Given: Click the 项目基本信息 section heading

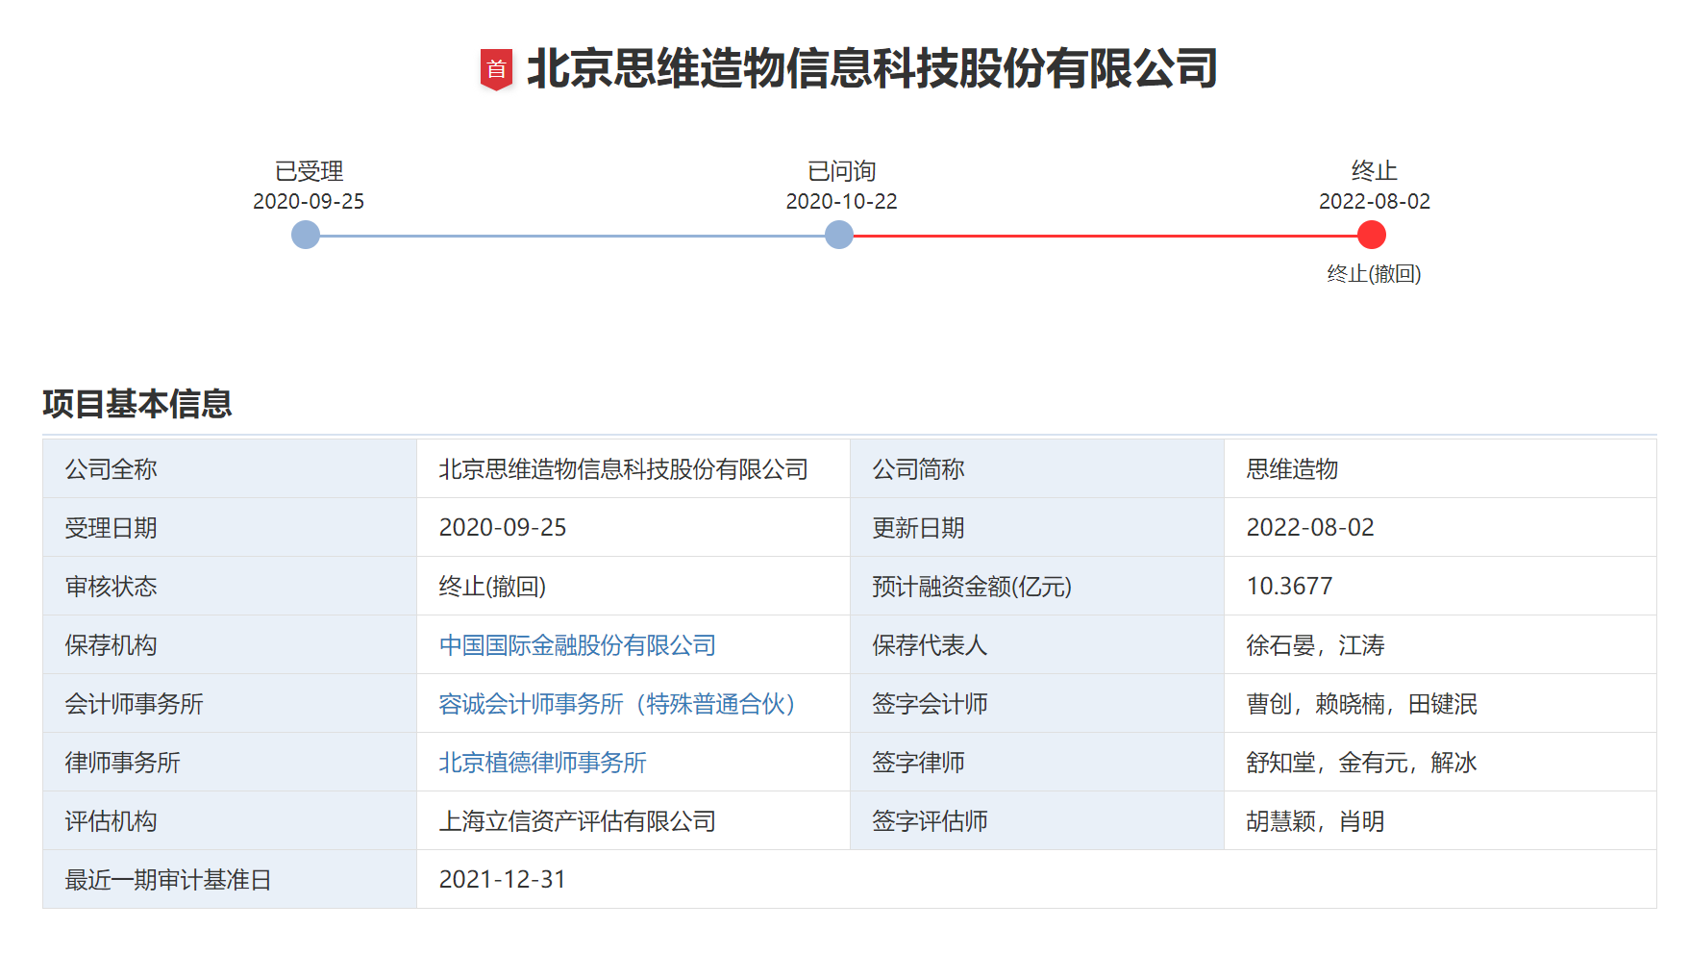Looking at the screenshot, I should 137,404.
